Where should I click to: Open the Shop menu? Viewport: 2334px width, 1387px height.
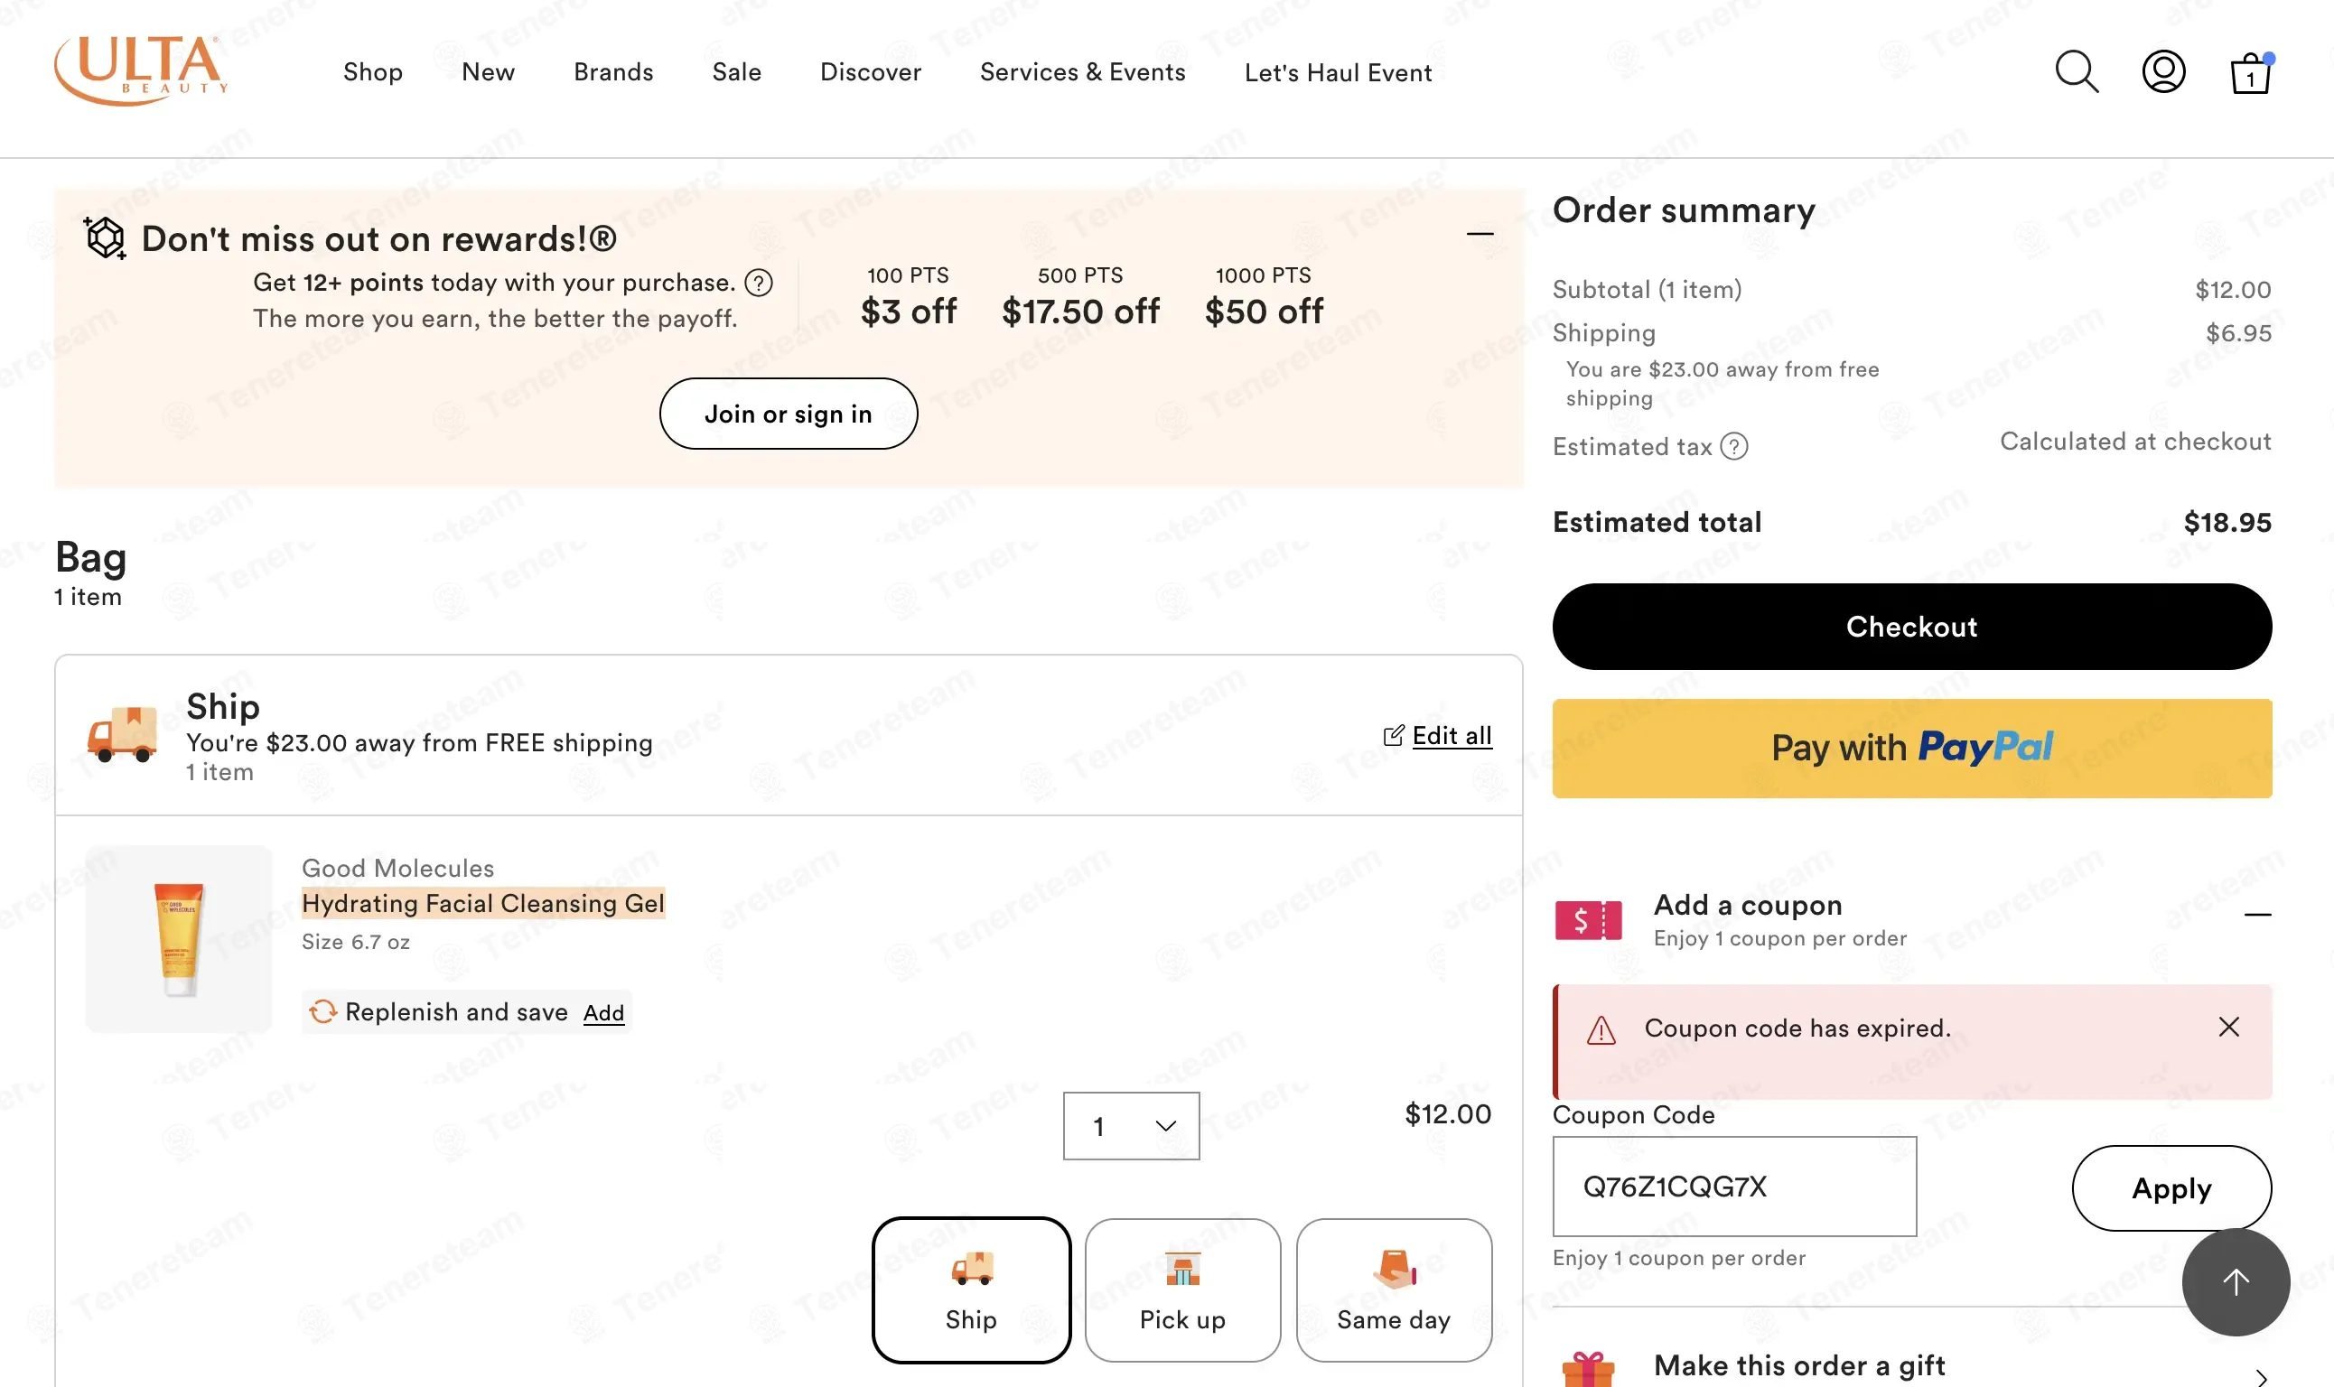pyautogui.click(x=373, y=72)
